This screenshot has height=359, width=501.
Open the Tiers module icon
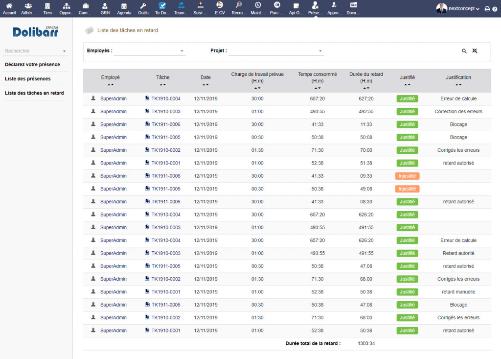click(47, 8)
